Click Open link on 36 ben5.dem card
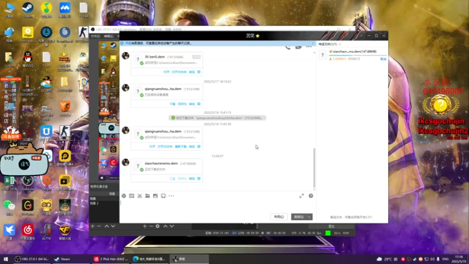Image resolution: width=469 pixels, height=264 pixels. pyautogui.click(x=166, y=72)
